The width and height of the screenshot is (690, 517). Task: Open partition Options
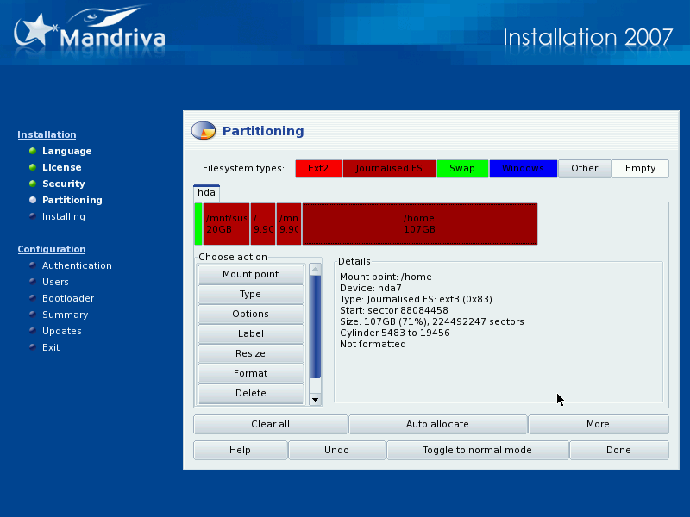pyautogui.click(x=251, y=314)
